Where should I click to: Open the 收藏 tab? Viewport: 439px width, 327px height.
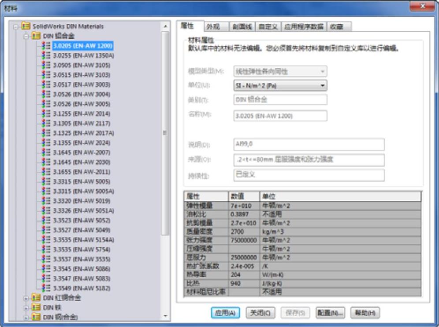coord(339,27)
